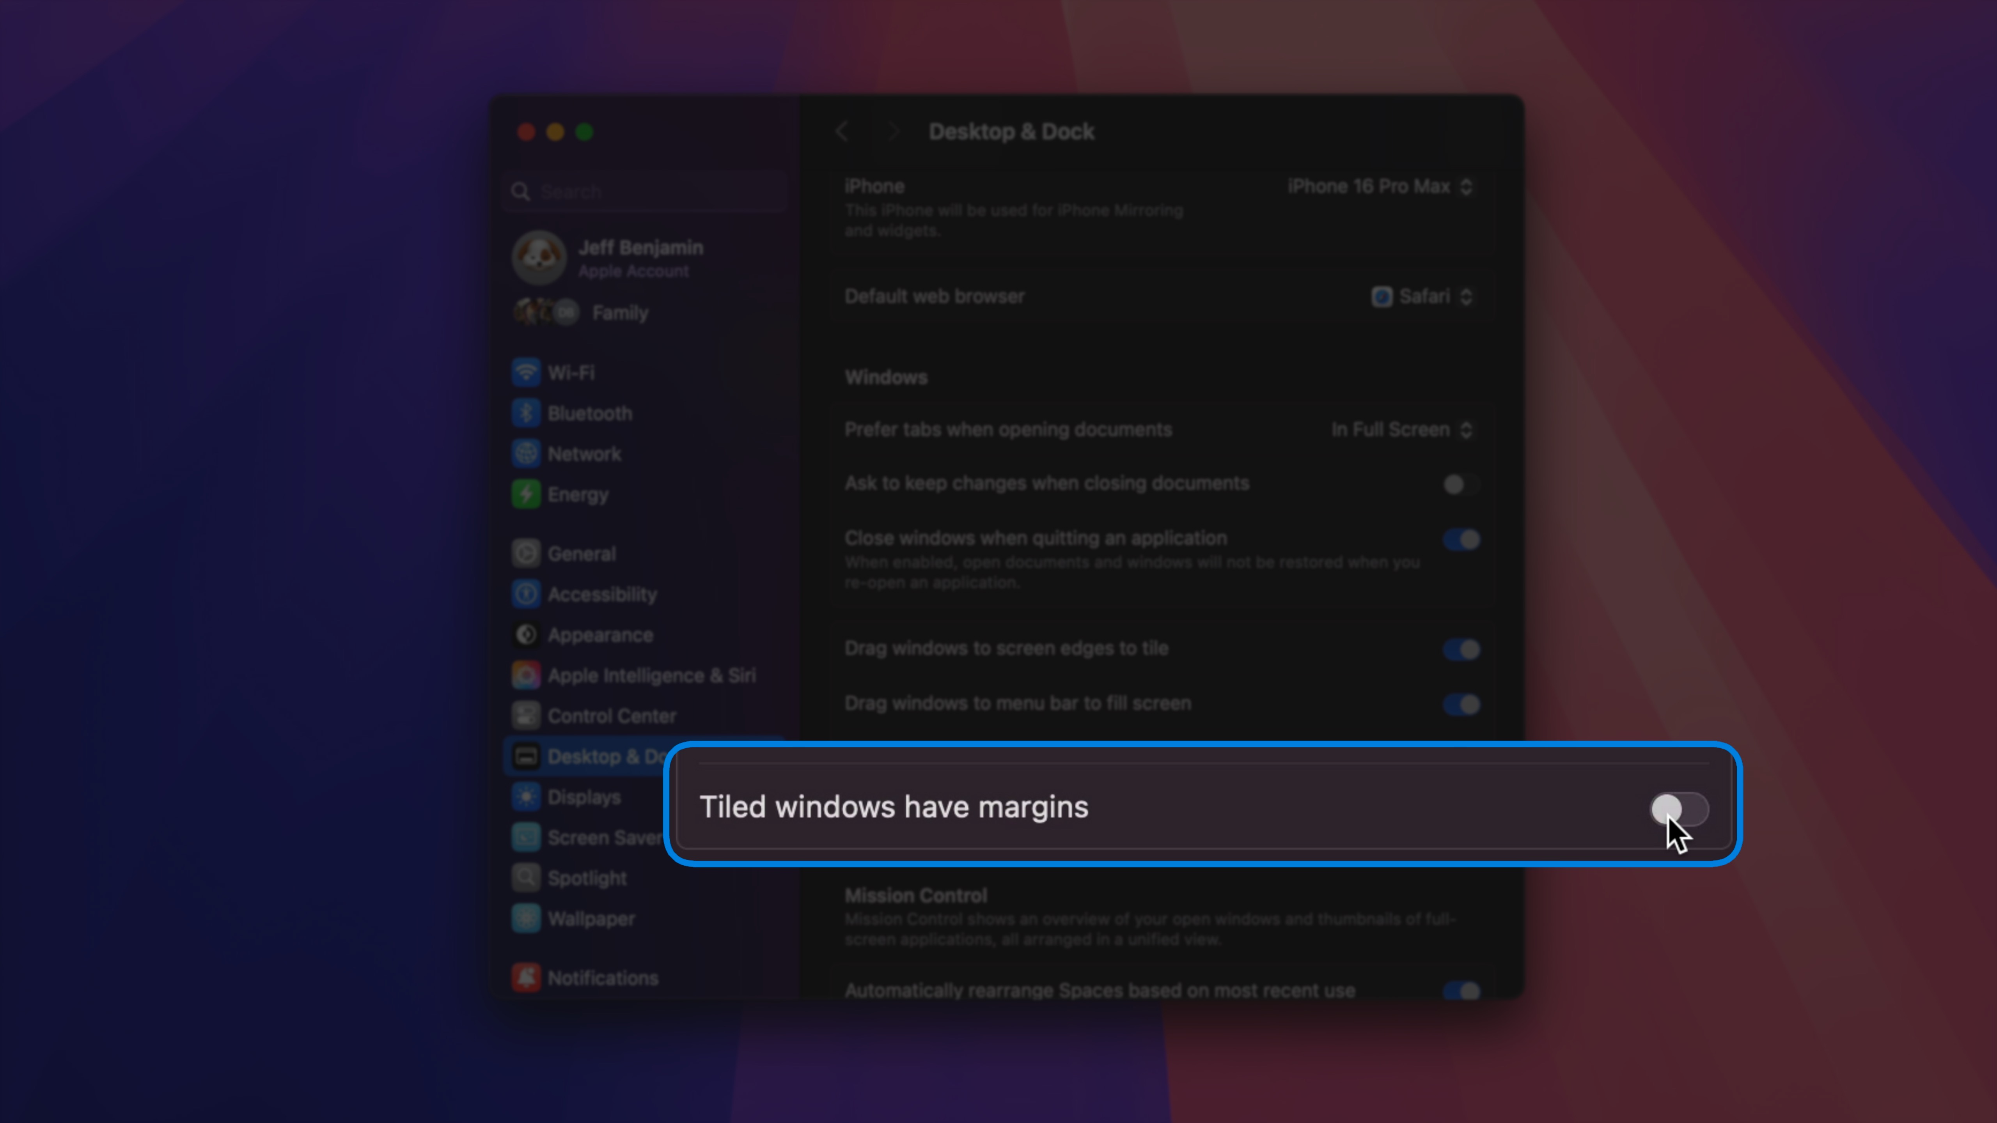Open Bluetooth settings
The image size is (1997, 1123).
[589, 413]
